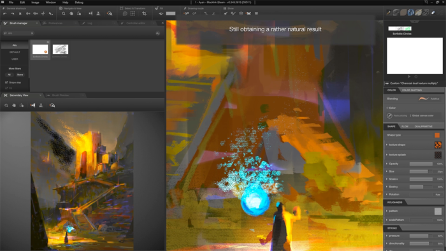Click the reset view icon in Navigate & View
This screenshot has width=446, height=251.
pos(110,13)
